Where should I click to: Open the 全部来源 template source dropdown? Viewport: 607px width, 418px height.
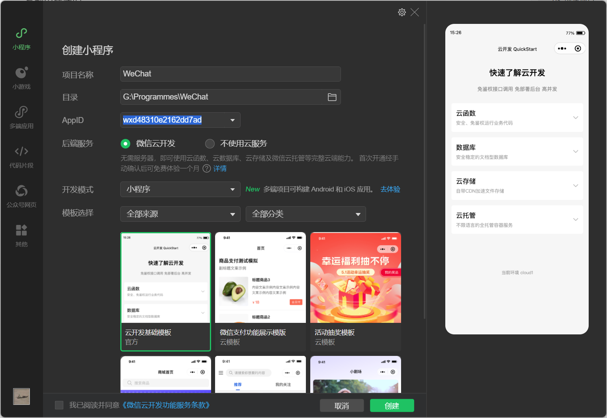[x=180, y=214]
